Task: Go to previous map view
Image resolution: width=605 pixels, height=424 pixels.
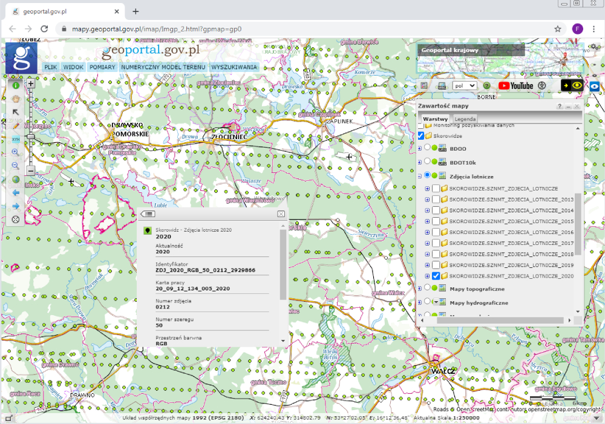Action: tap(16, 192)
